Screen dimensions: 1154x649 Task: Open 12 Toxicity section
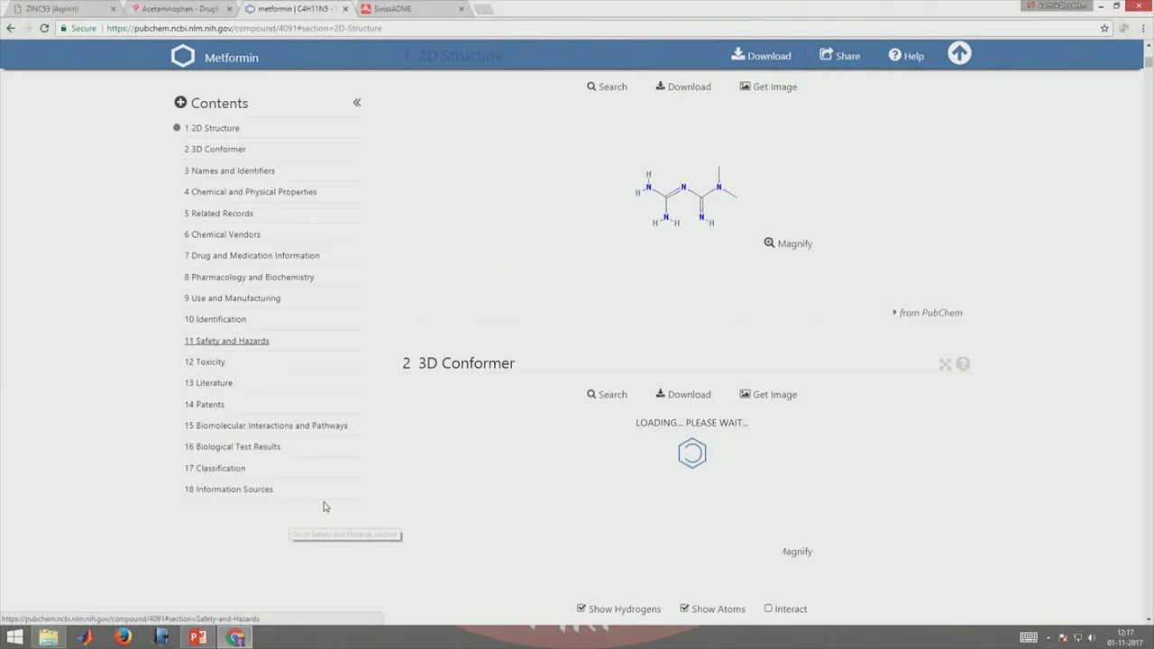(x=205, y=361)
